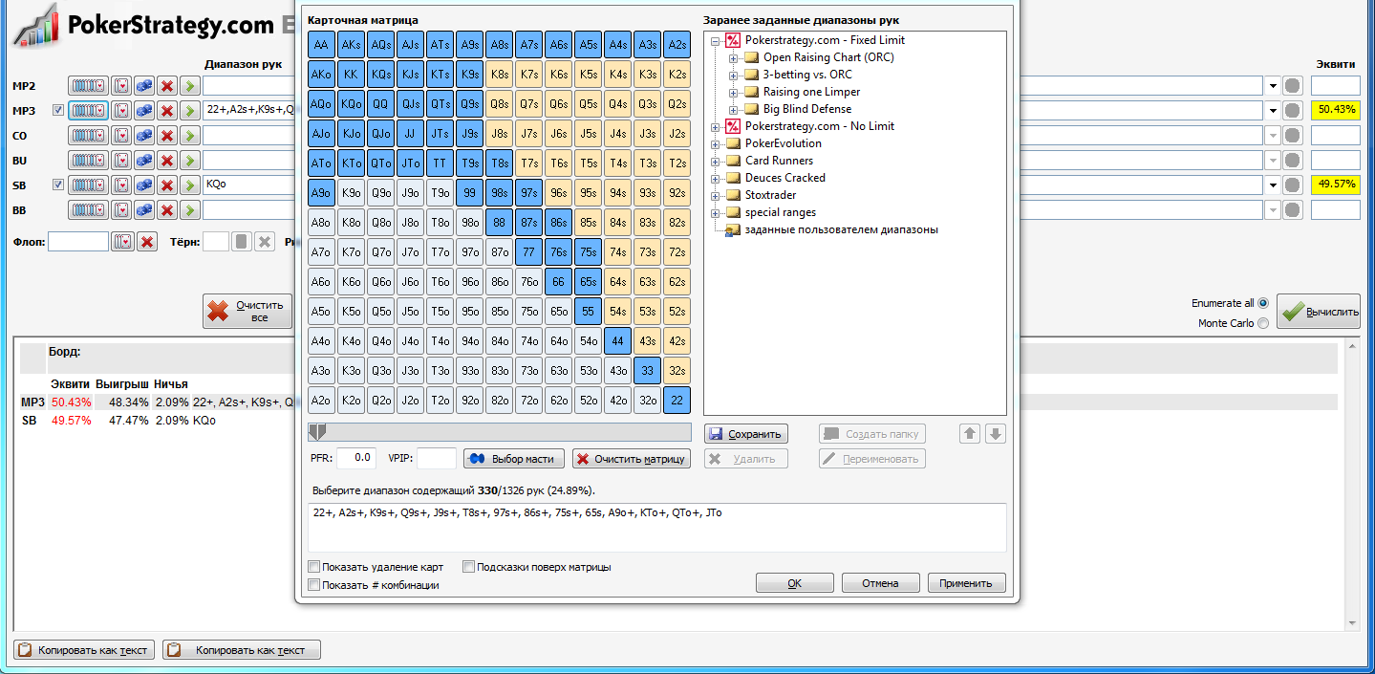Click the first Копировать как текст button

(84, 650)
